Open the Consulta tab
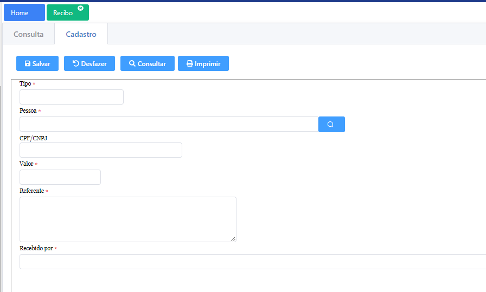 click(x=28, y=34)
